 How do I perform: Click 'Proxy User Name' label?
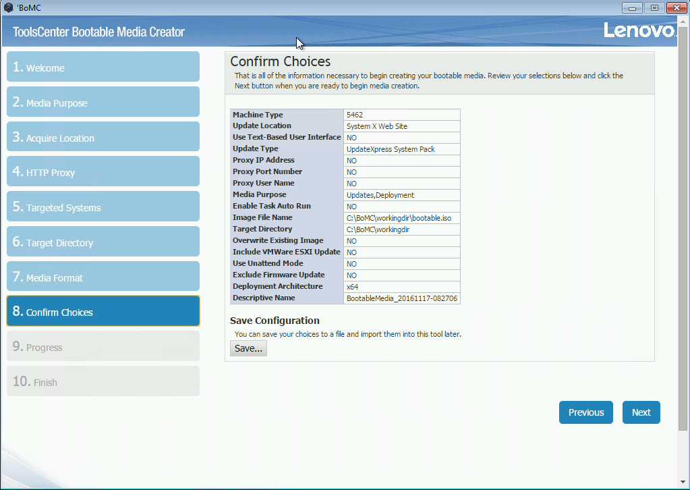[264, 183]
